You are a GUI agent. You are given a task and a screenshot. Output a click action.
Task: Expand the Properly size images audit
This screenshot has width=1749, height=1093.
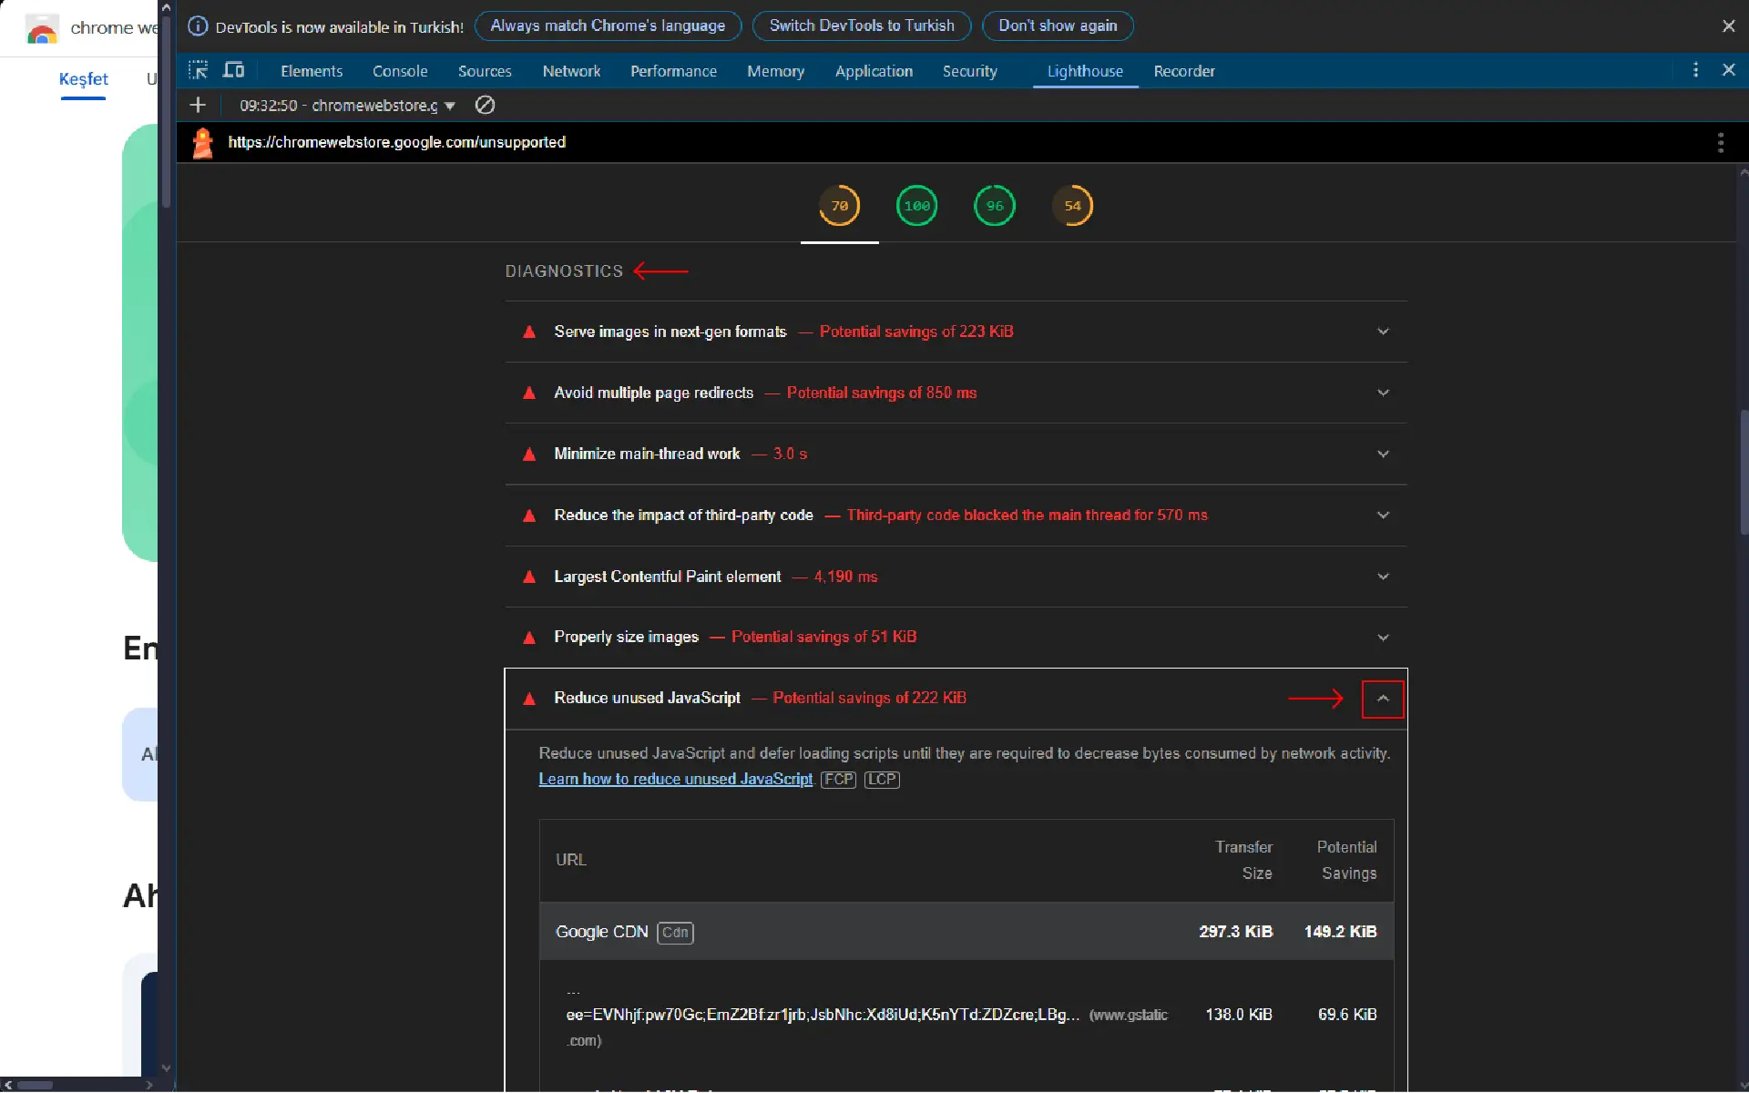(1383, 638)
